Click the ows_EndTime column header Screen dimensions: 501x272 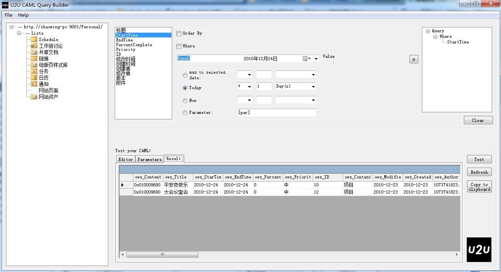click(x=238, y=177)
